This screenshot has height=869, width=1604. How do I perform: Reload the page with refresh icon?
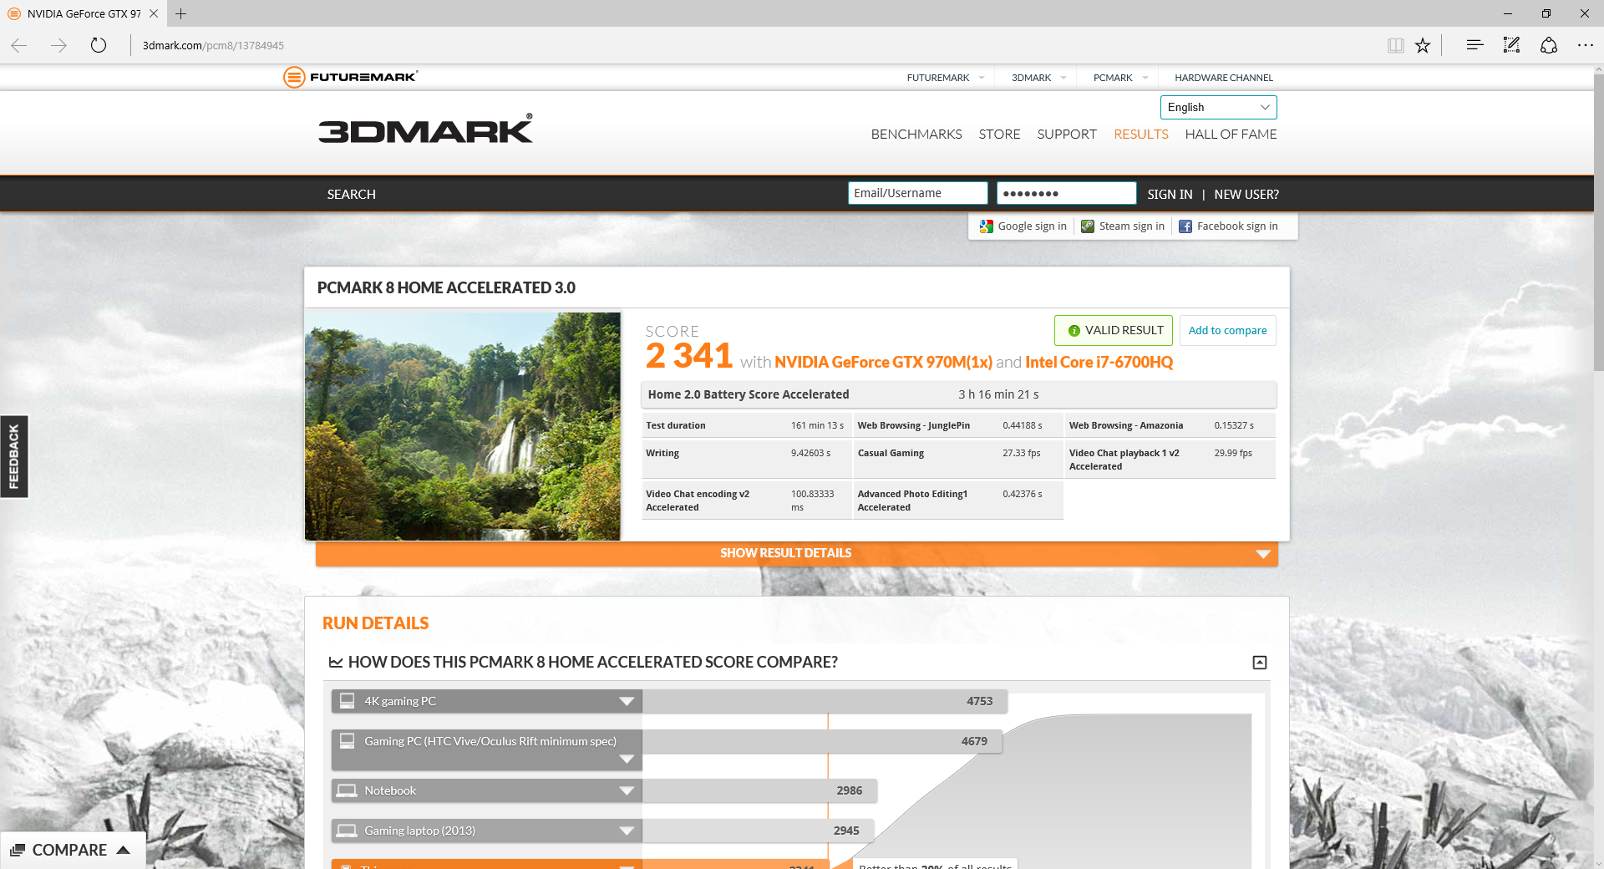[99, 45]
